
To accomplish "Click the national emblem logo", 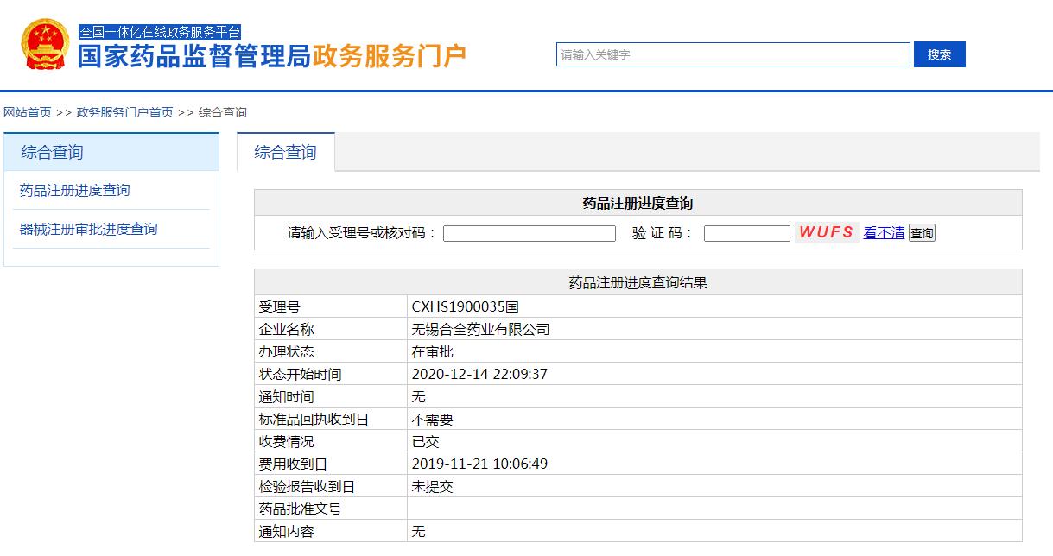I will [45, 44].
